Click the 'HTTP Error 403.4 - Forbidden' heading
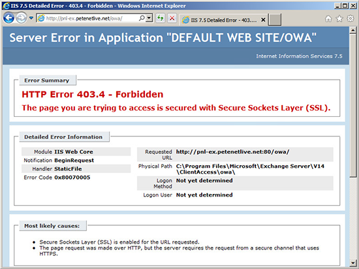359x269 pixels. [x=93, y=94]
